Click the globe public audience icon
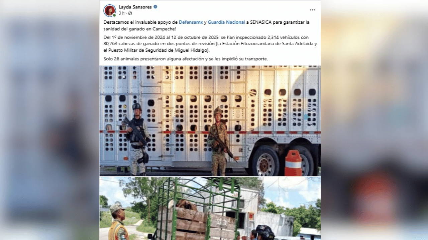The image size is (428, 240). tap(130, 13)
